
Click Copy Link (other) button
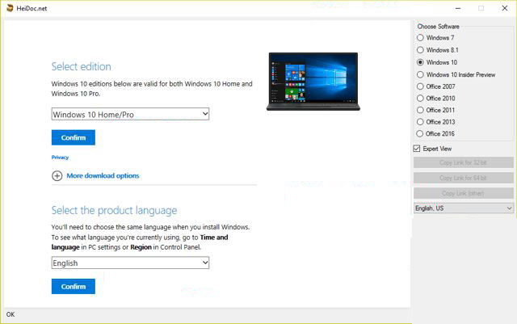(463, 193)
